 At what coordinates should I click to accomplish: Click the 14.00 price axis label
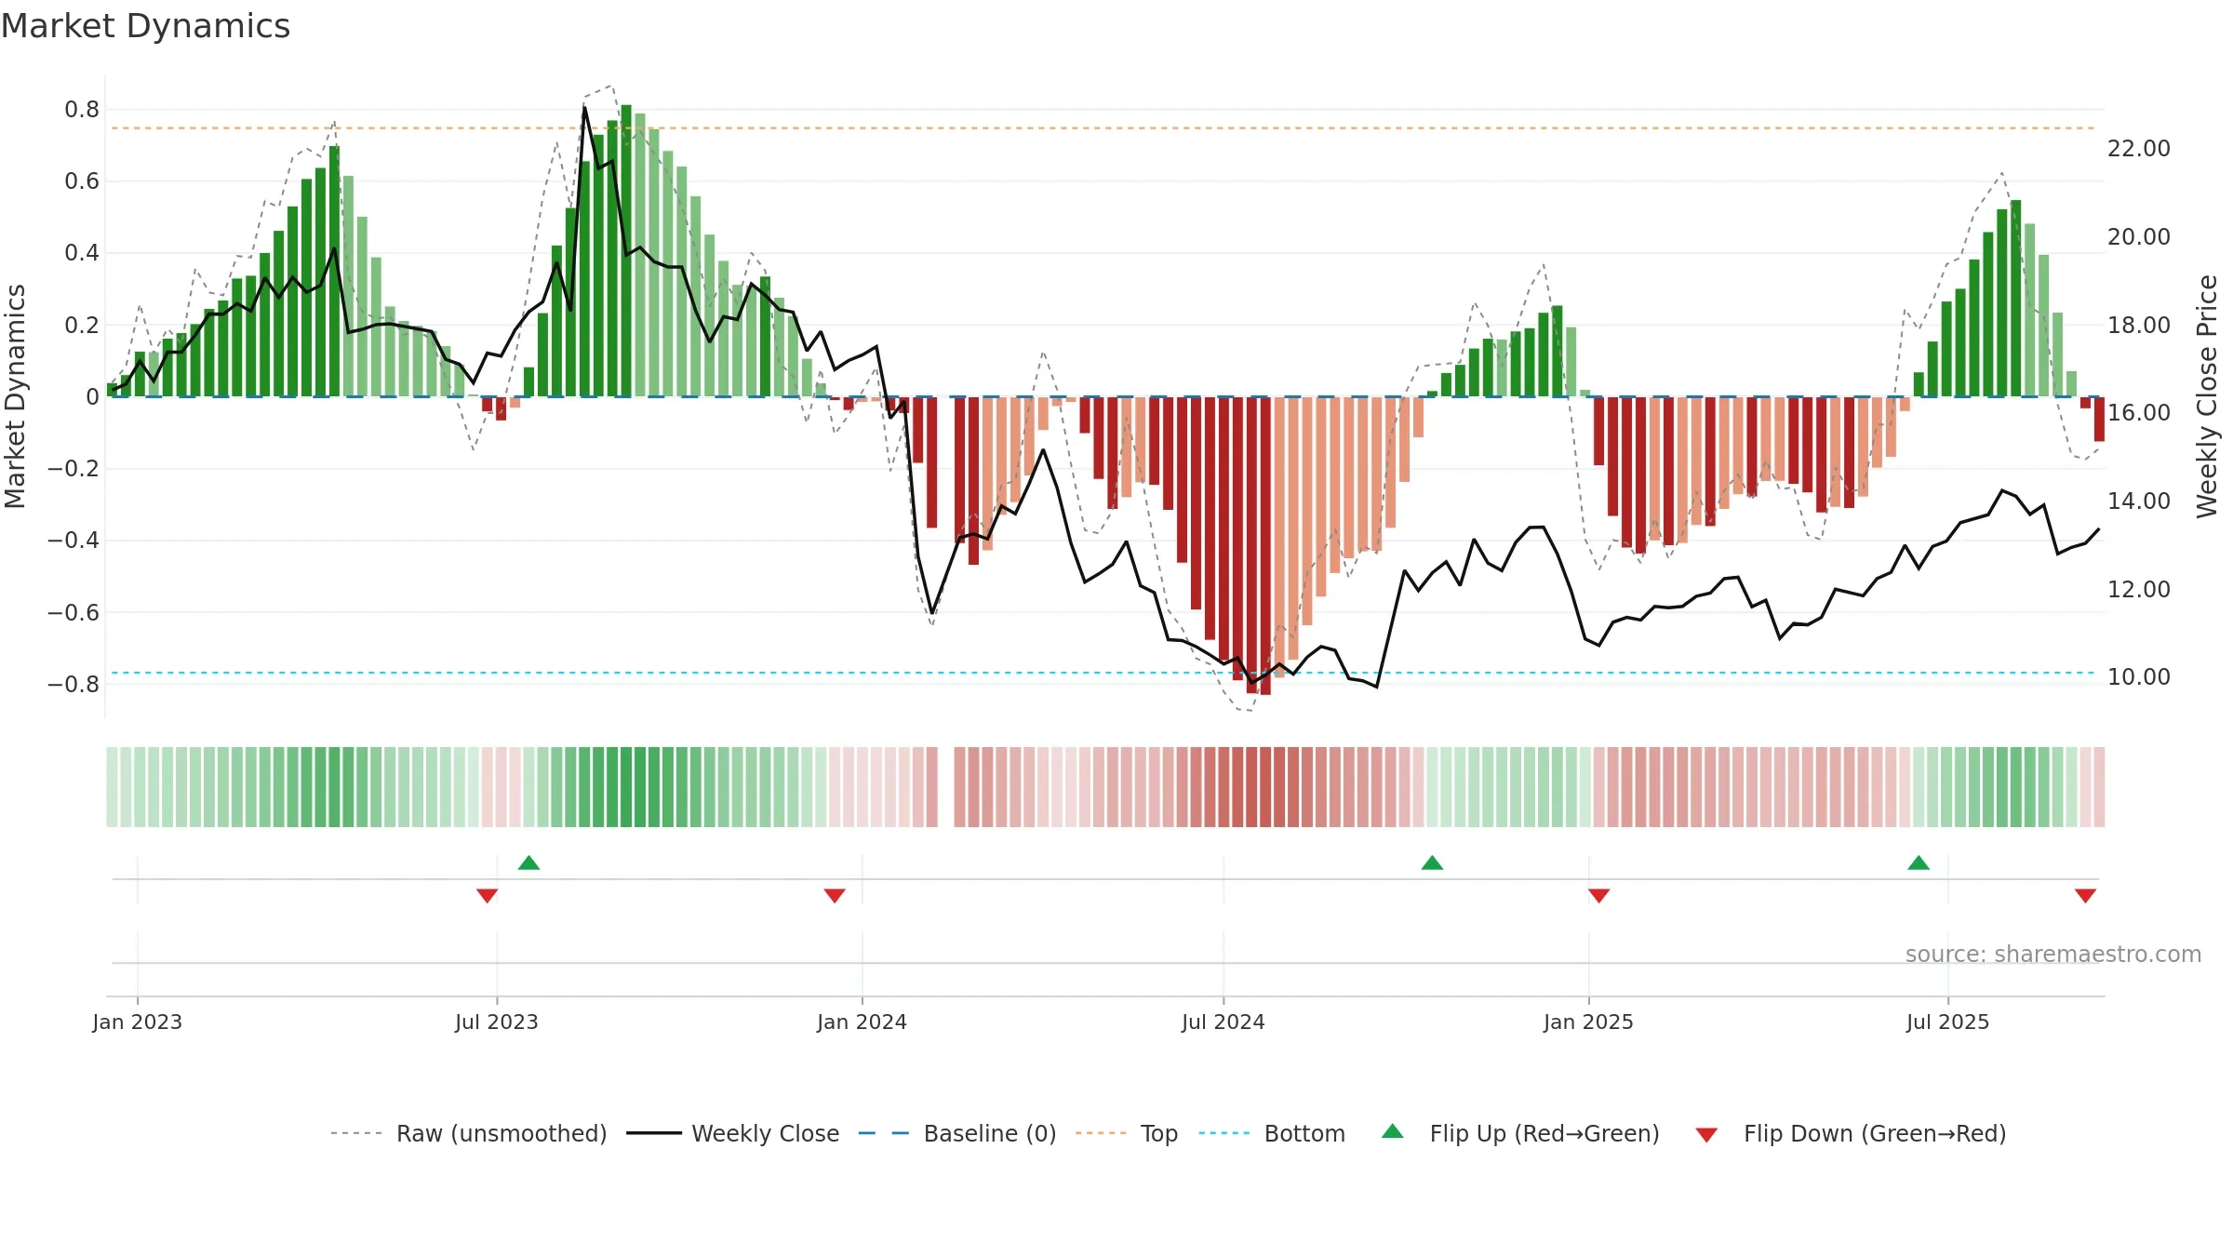coord(2139,501)
